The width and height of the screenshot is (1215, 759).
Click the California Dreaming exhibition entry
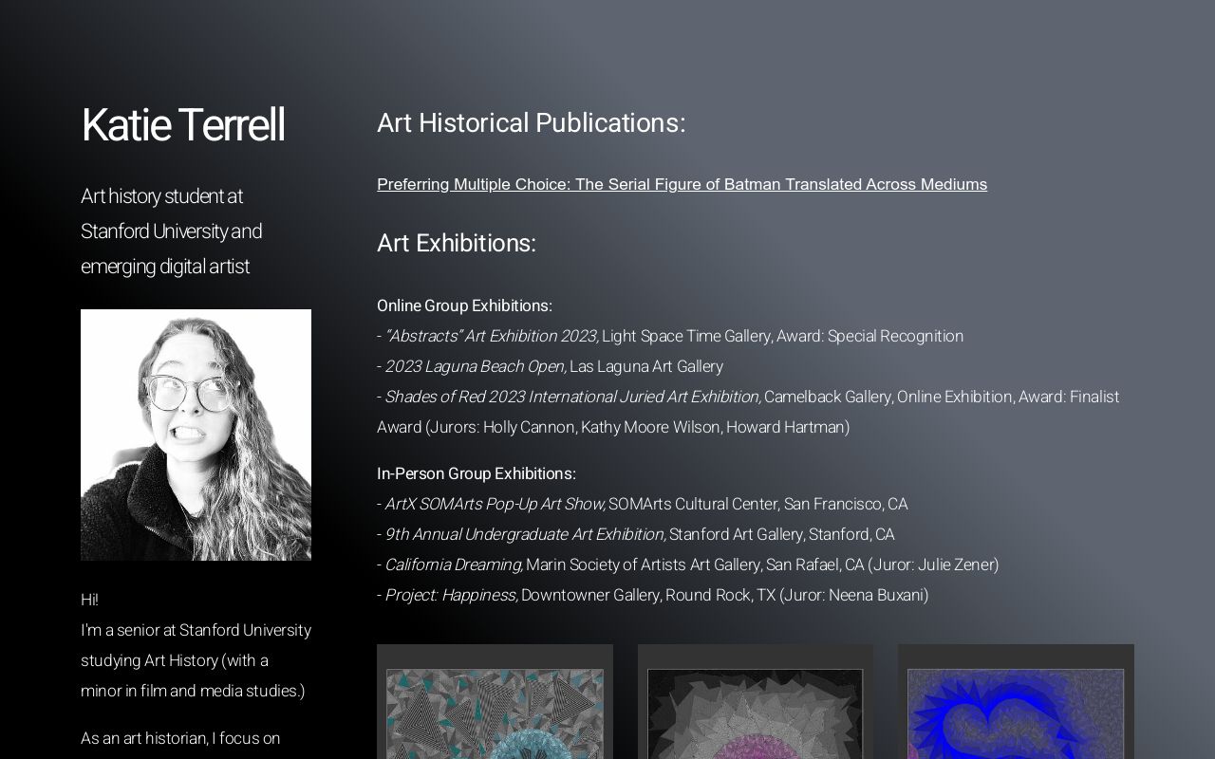453,565
